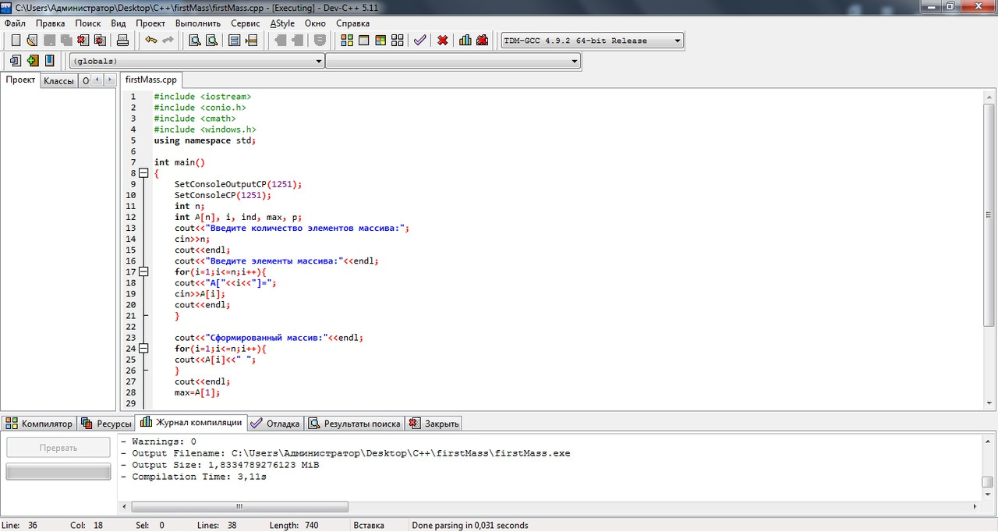The height and width of the screenshot is (532, 998).
Task: Click the code line 'max=A[1];'
Action: click(x=197, y=392)
